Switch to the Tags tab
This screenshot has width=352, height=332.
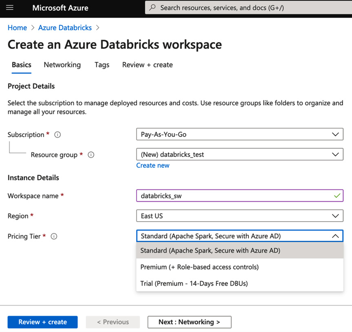tap(102, 65)
